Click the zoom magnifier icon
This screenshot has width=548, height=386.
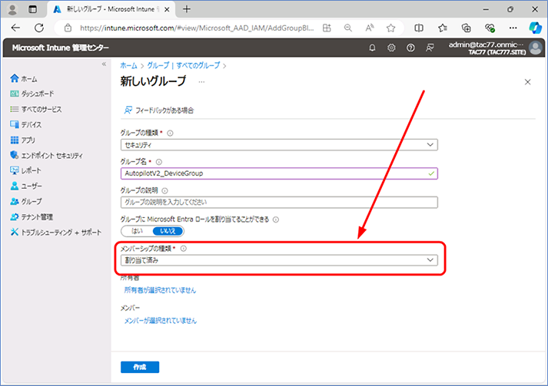pyautogui.click(x=347, y=28)
